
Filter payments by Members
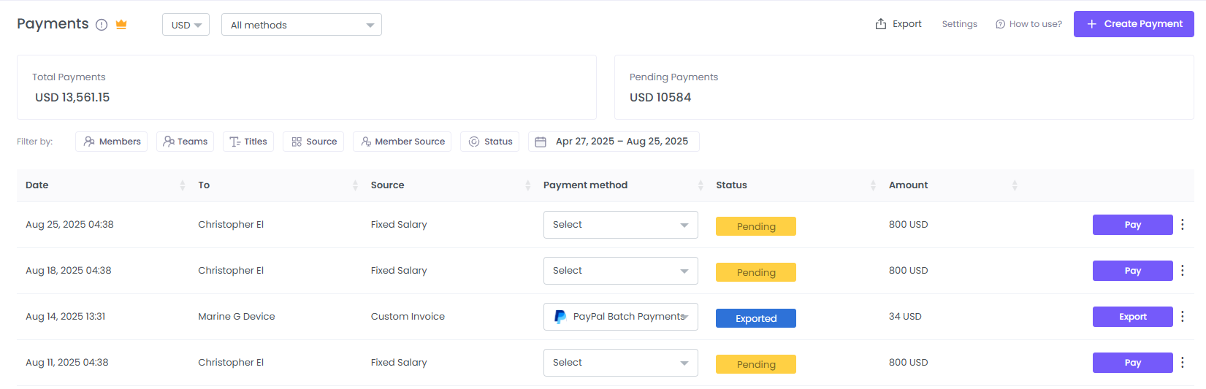(111, 142)
